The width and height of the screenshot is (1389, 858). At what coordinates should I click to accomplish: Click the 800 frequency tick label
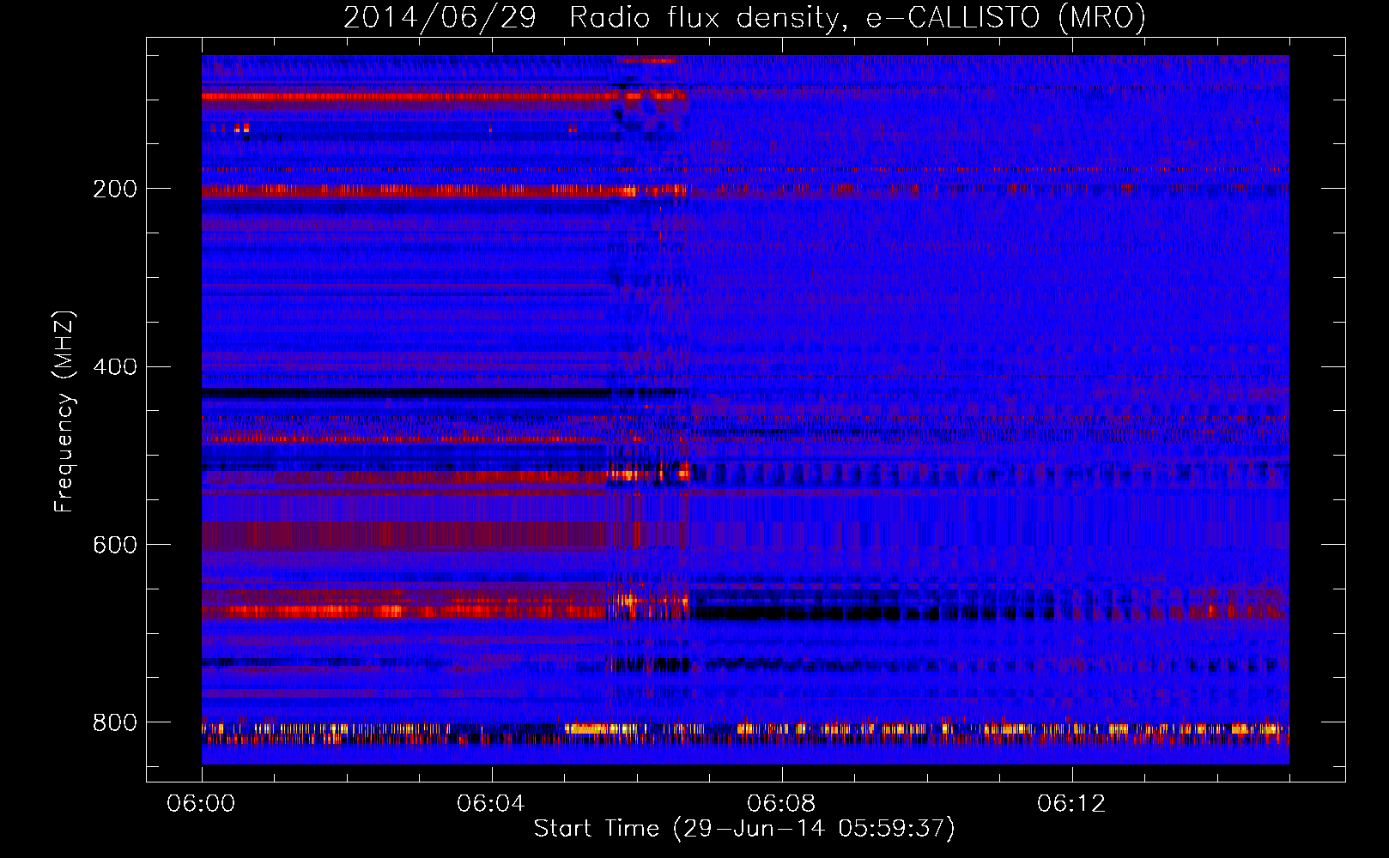point(115,722)
